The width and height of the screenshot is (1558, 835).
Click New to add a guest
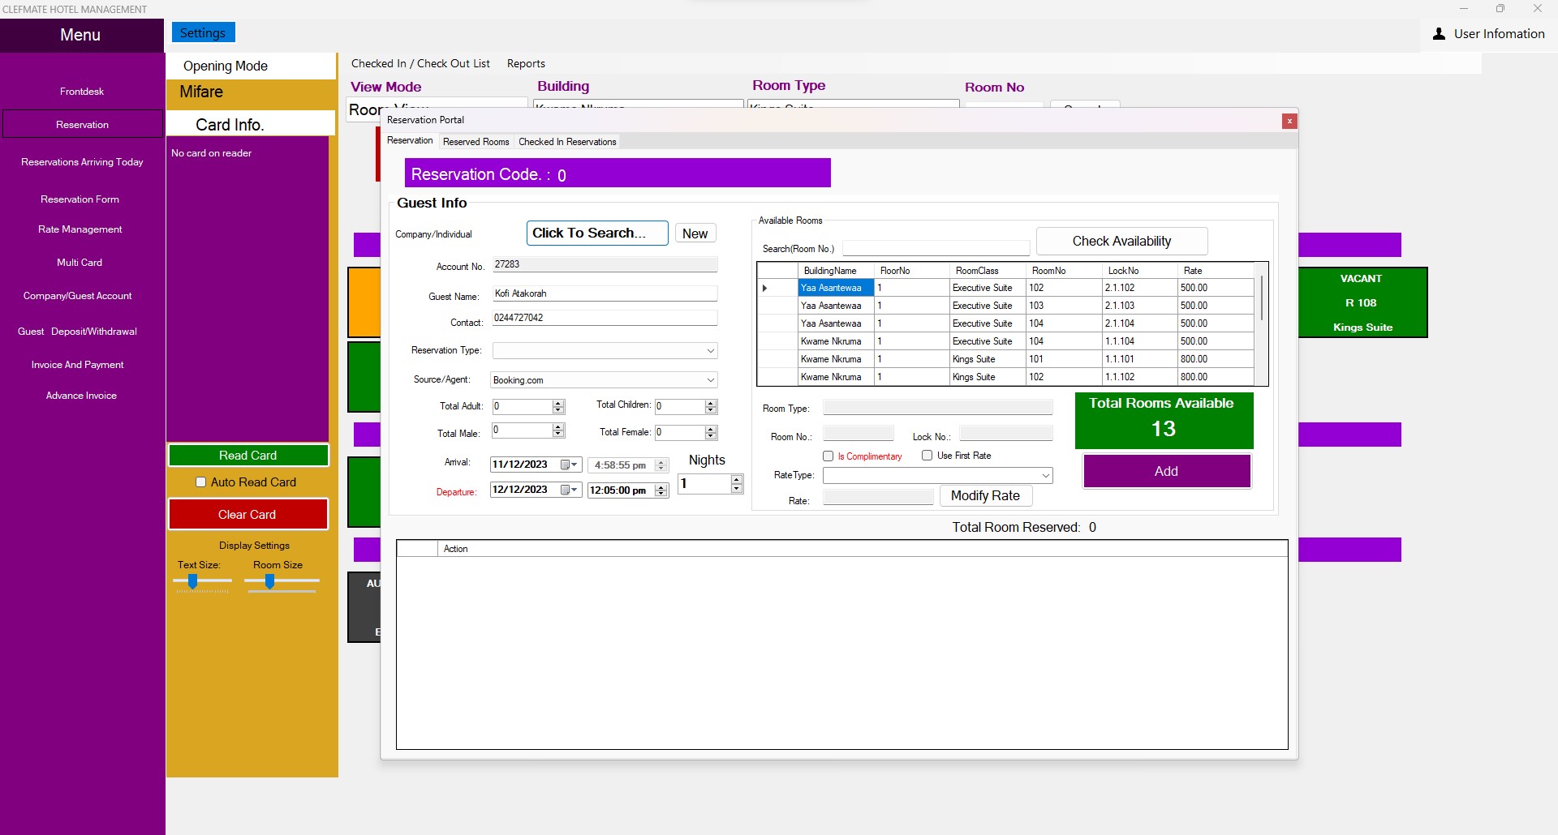click(x=695, y=233)
